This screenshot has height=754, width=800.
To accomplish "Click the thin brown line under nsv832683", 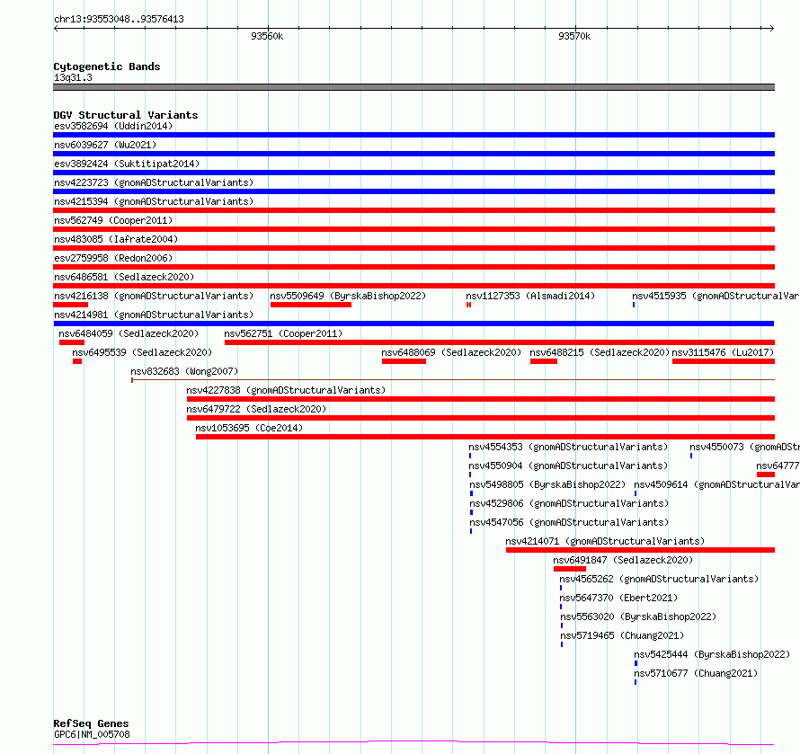I will (x=453, y=379).
